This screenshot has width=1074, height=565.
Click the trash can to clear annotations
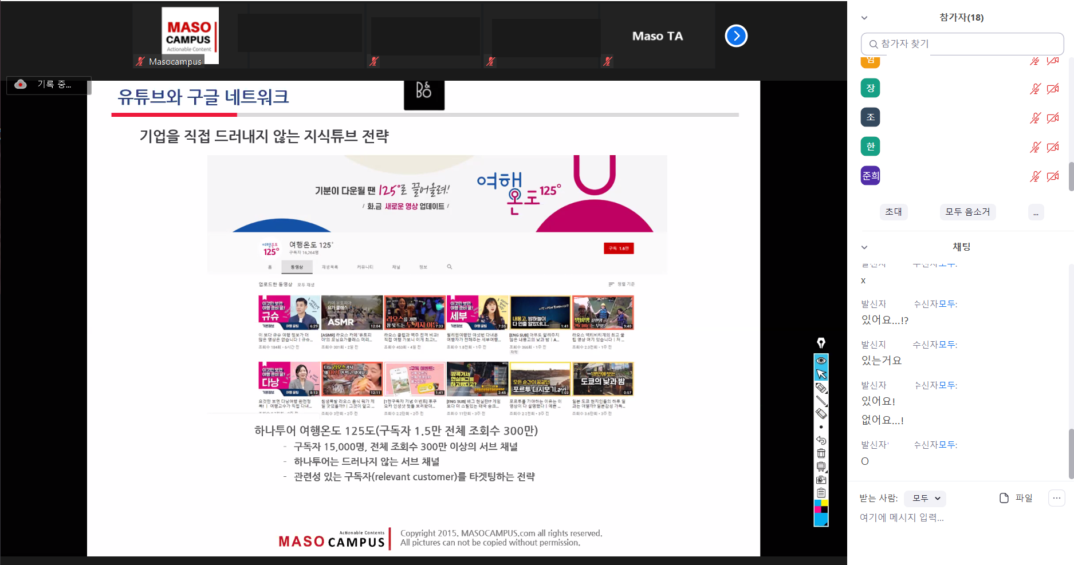[821, 453]
